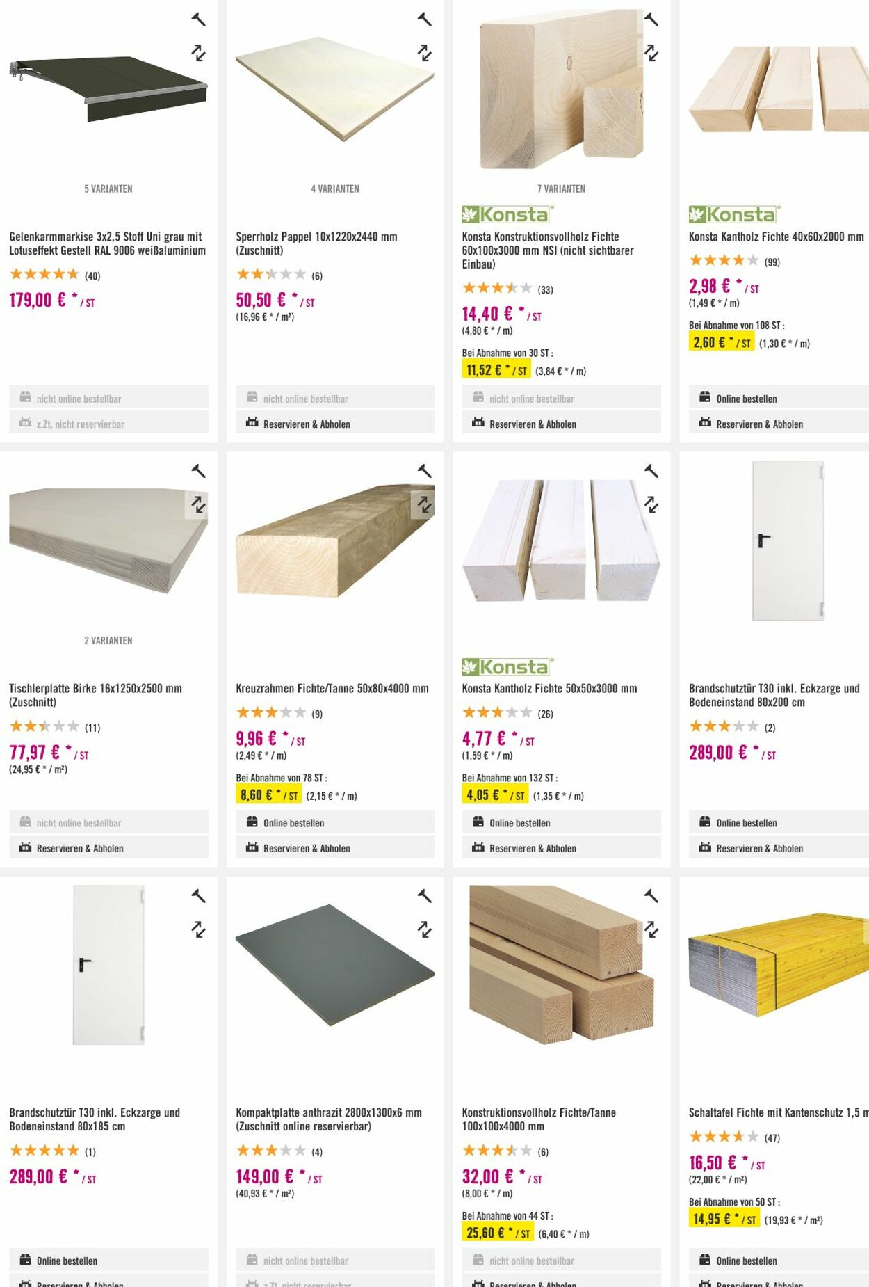Click compare arrows on Kompaktplatte anthrazit card
869x1287 pixels.
pyautogui.click(x=425, y=929)
